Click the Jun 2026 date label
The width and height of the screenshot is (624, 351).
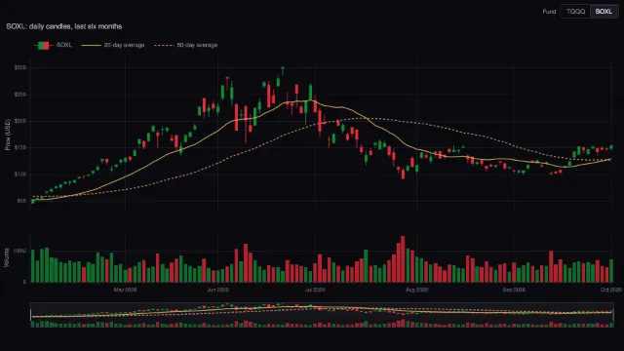[217, 290]
